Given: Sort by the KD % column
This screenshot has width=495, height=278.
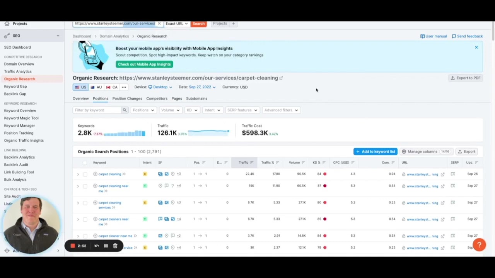Looking at the screenshot, I should [319, 163].
